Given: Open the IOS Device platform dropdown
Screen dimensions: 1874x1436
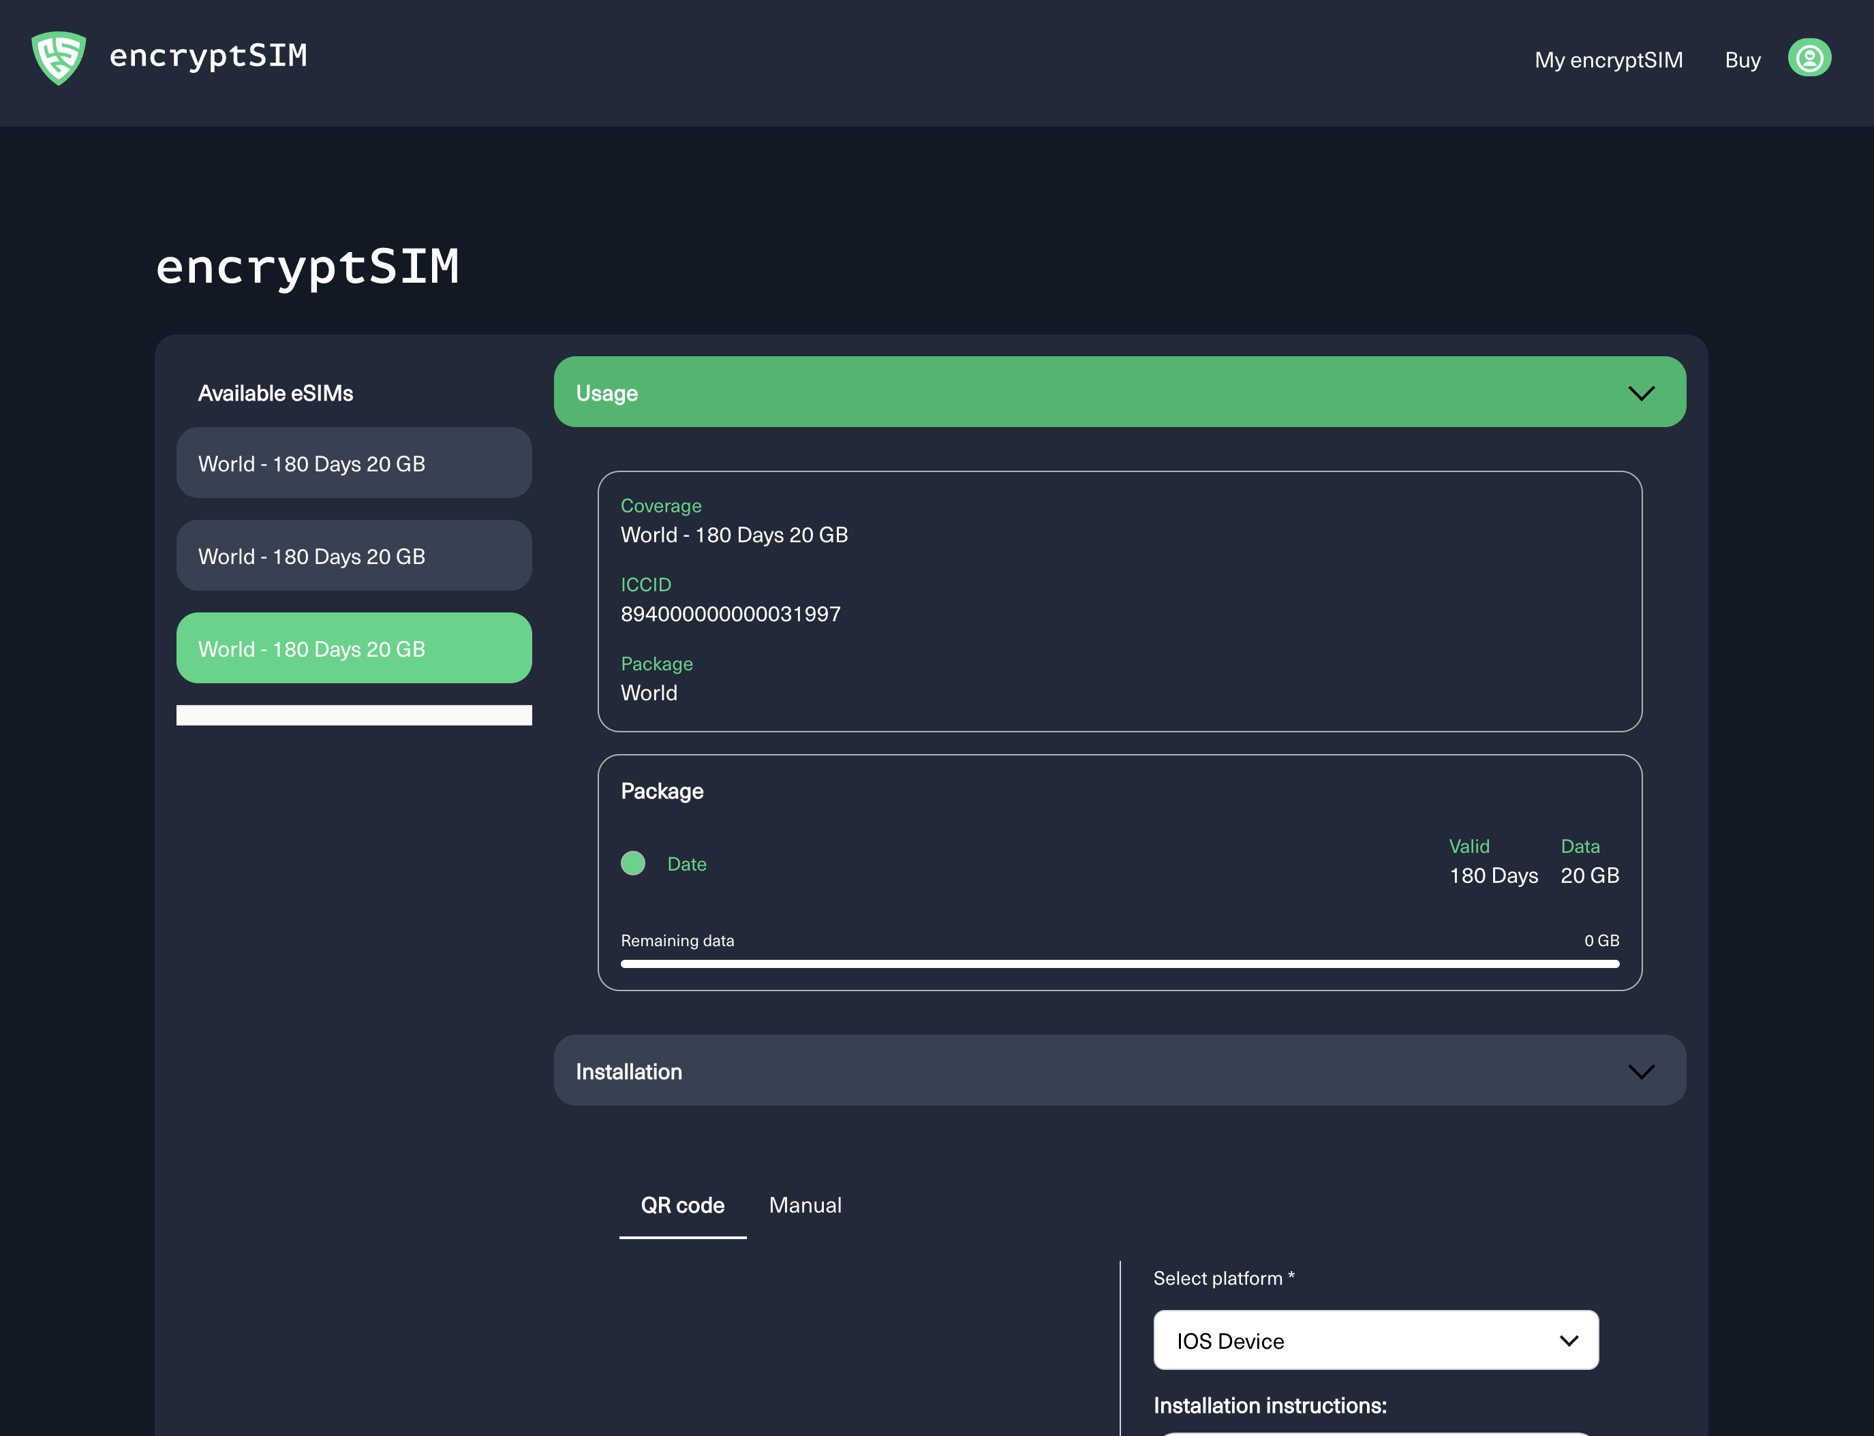Looking at the screenshot, I should tap(1374, 1340).
